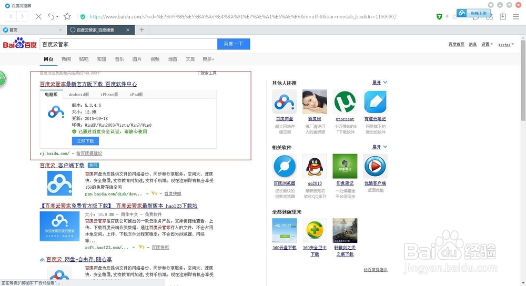Expand the 更多» categories
Viewport: 526px width, 286px height.
point(208,59)
